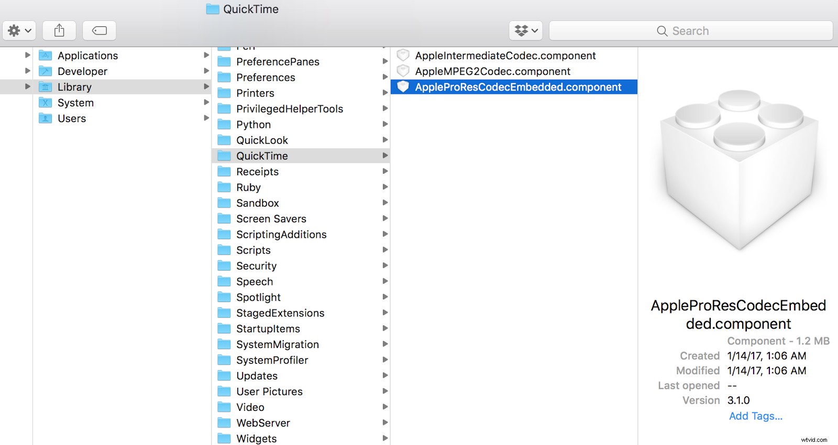The height and width of the screenshot is (445, 838).
Task: Open the Dropbox toolbar dropdown
Action: tap(526, 31)
